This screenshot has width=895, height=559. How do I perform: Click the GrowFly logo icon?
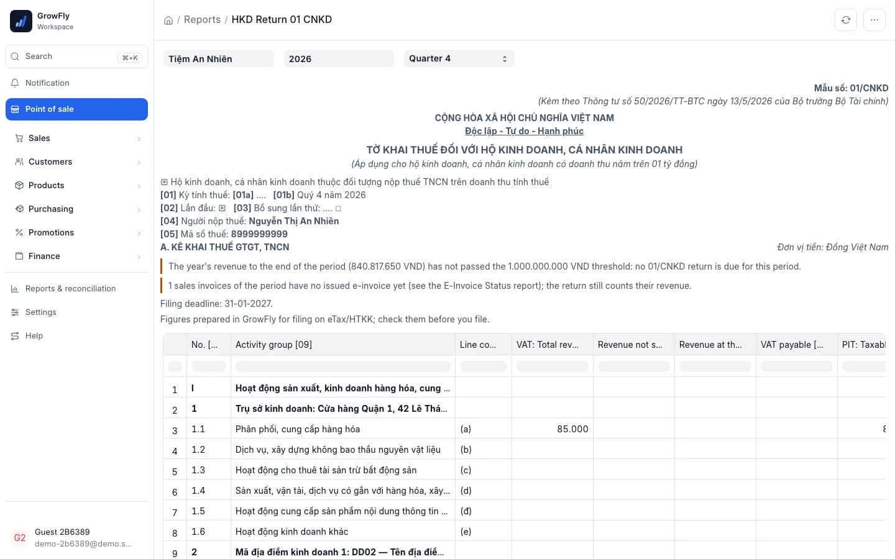point(21,21)
